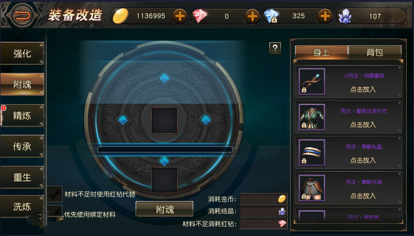This screenshot has height=236, width=414.
Task: Click the center equipment slot
Action: tap(164, 120)
